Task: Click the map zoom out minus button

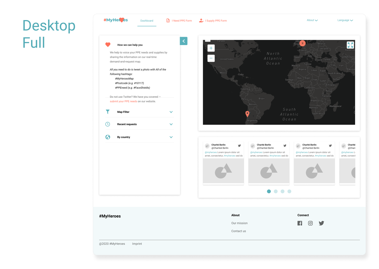Action: [211, 58]
